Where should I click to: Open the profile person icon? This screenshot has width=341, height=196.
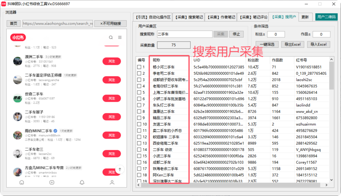coord(112,182)
